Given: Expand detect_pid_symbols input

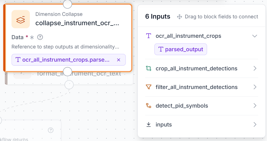Looking at the screenshot, I should 255,106.
